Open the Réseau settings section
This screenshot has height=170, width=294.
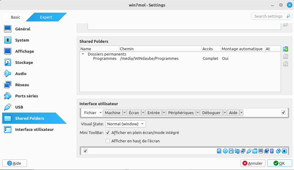pyautogui.click(x=22, y=85)
